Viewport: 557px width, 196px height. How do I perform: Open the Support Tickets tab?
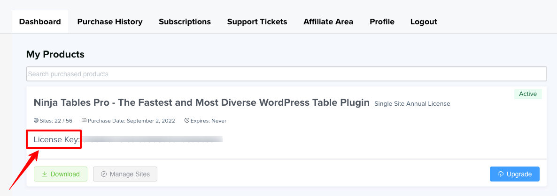[x=257, y=22]
